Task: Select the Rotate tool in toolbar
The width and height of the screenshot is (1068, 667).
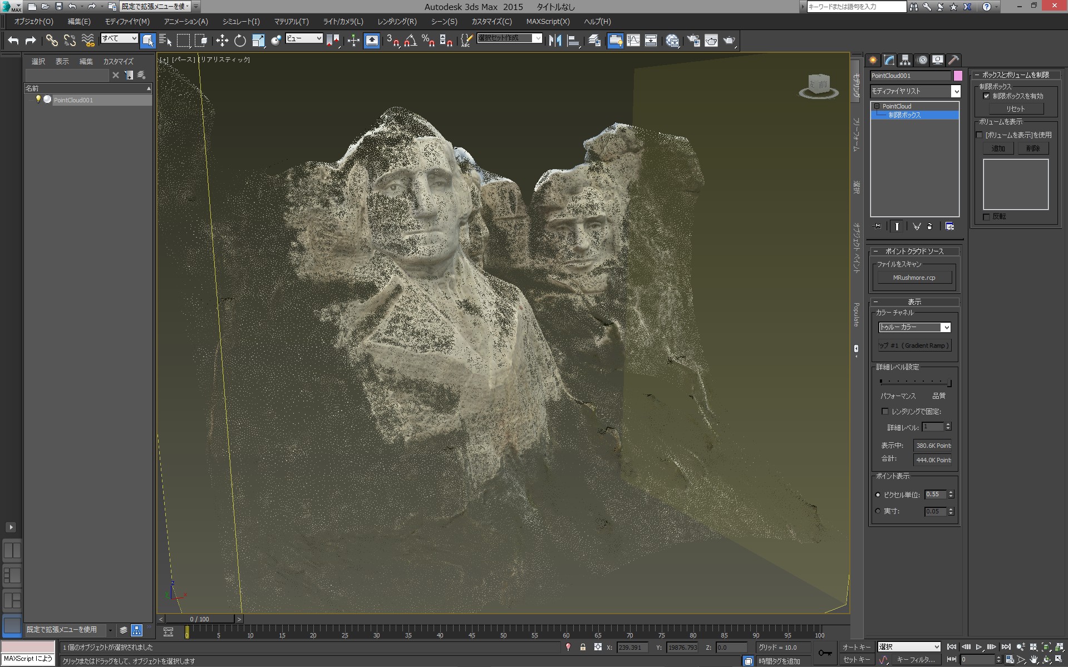Action: [240, 41]
